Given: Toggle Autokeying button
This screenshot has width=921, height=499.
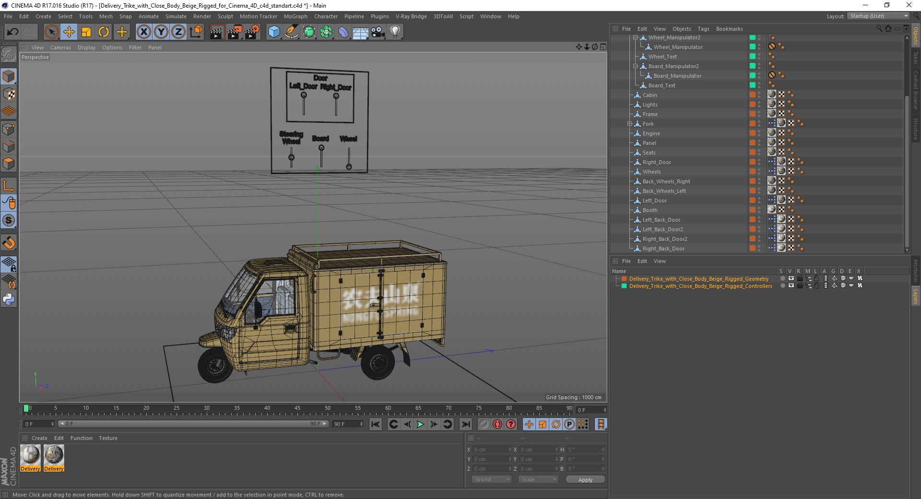Looking at the screenshot, I should point(497,424).
